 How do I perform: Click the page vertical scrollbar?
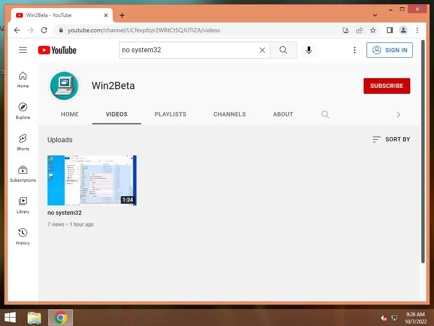point(423,152)
